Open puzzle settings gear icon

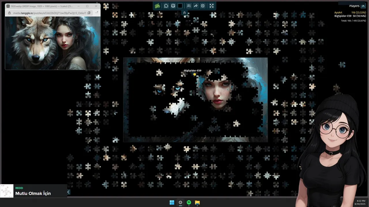point(203,6)
